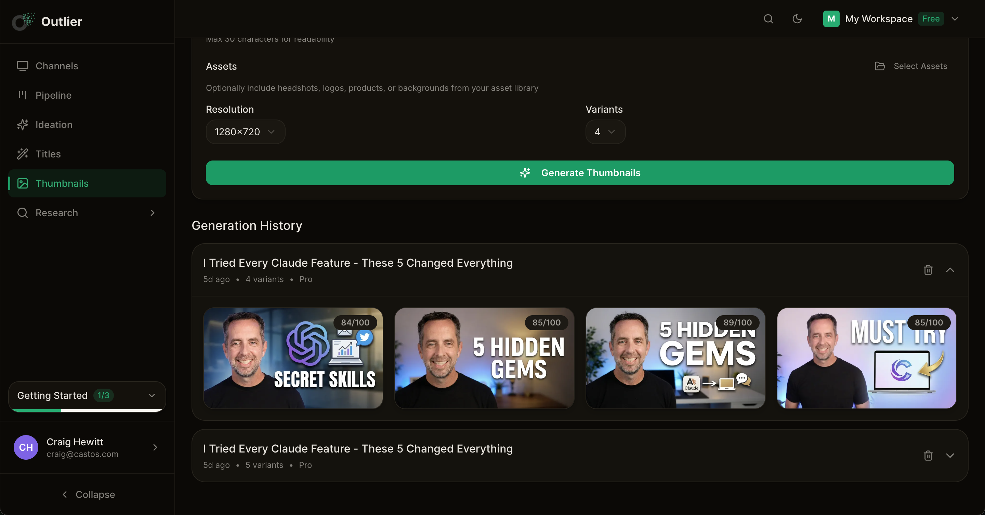Open the Resolution 1280×720 dropdown
The height and width of the screenshot is (515, 985).
245,132
